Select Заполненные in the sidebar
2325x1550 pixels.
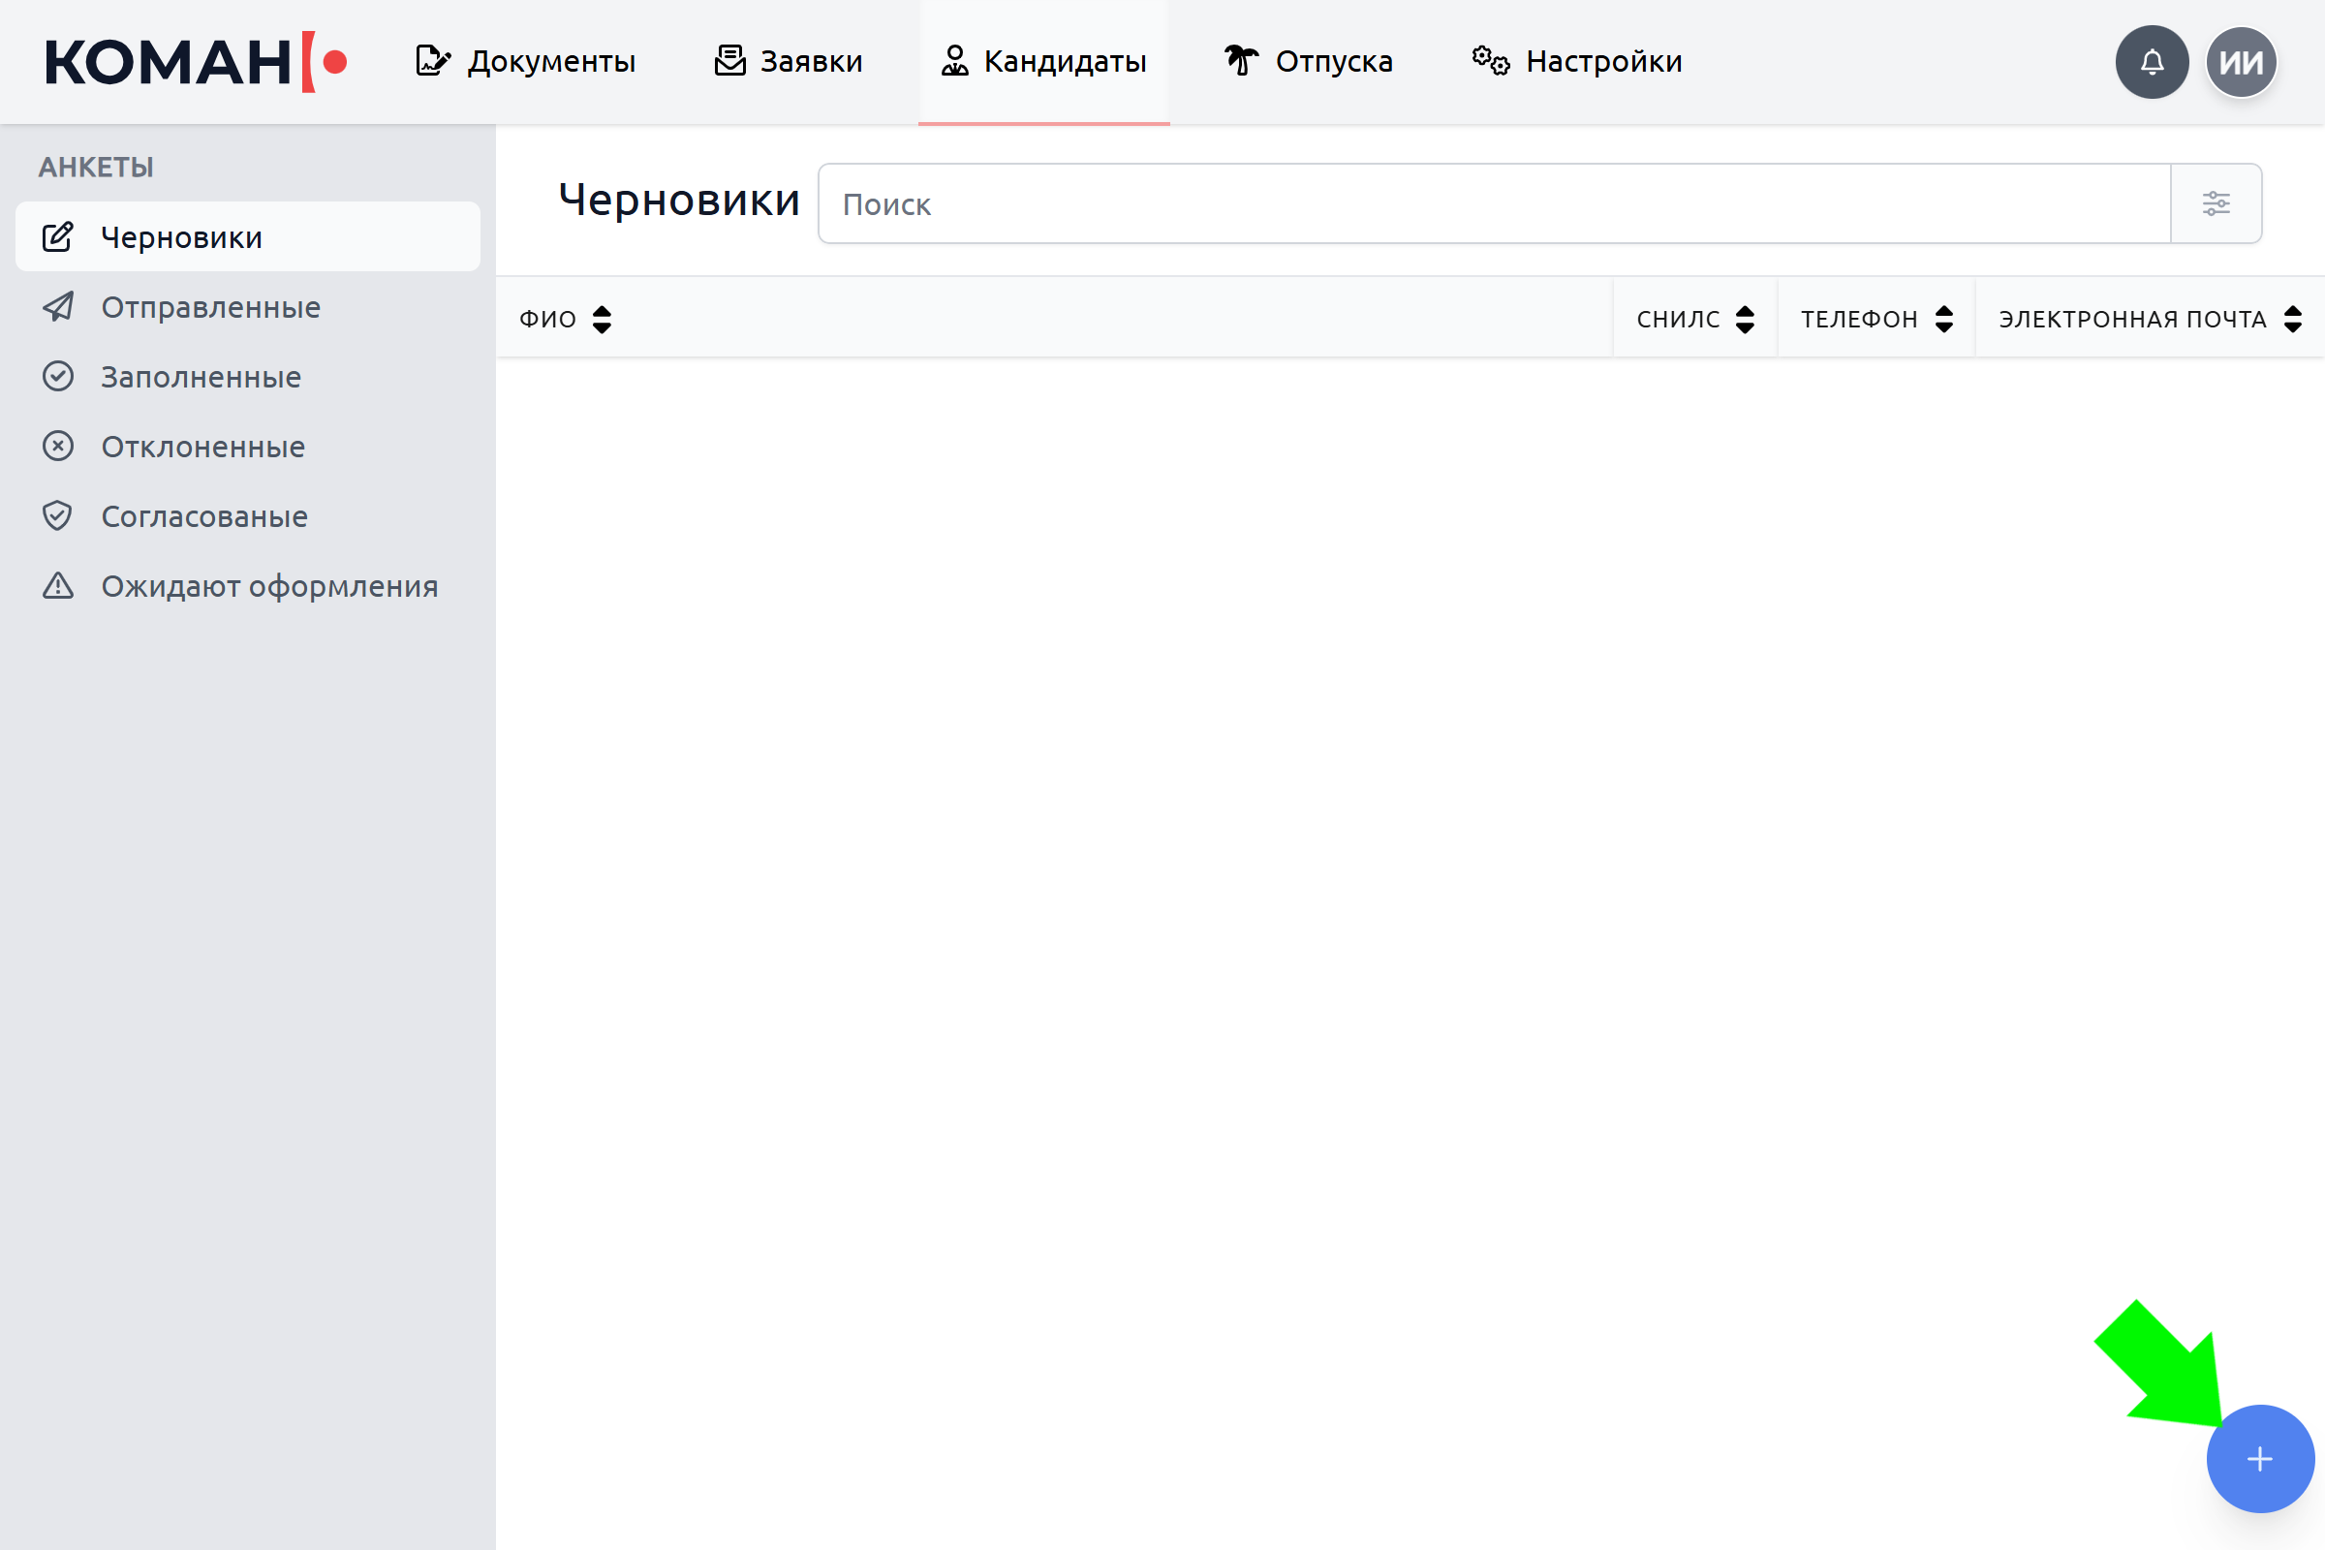(247, 377)
